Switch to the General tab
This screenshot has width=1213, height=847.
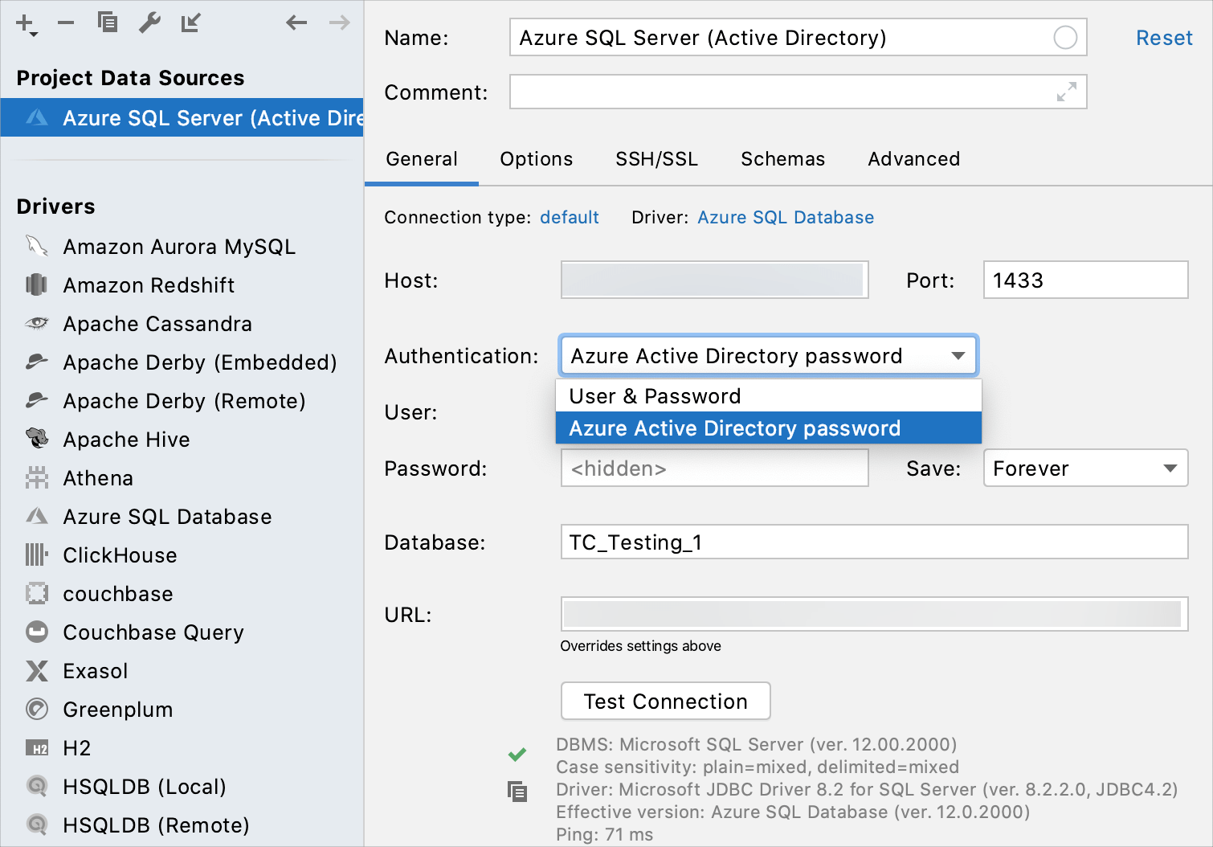point(422,159)
